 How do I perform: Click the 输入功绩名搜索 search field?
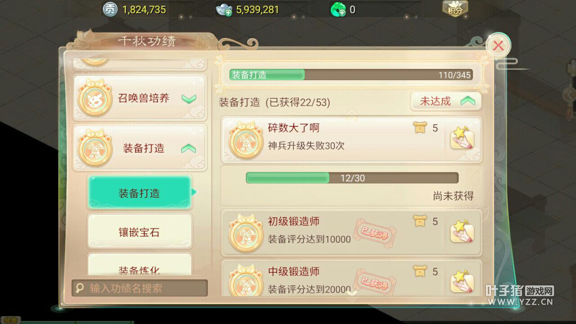coord(140,288)
